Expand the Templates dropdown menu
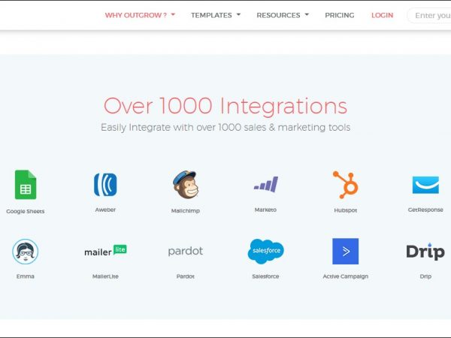This screenshot has height=338, width=451. coord(216,15)
